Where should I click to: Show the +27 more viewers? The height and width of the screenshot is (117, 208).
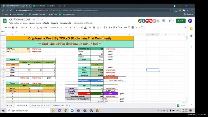[x=158, y=21]
